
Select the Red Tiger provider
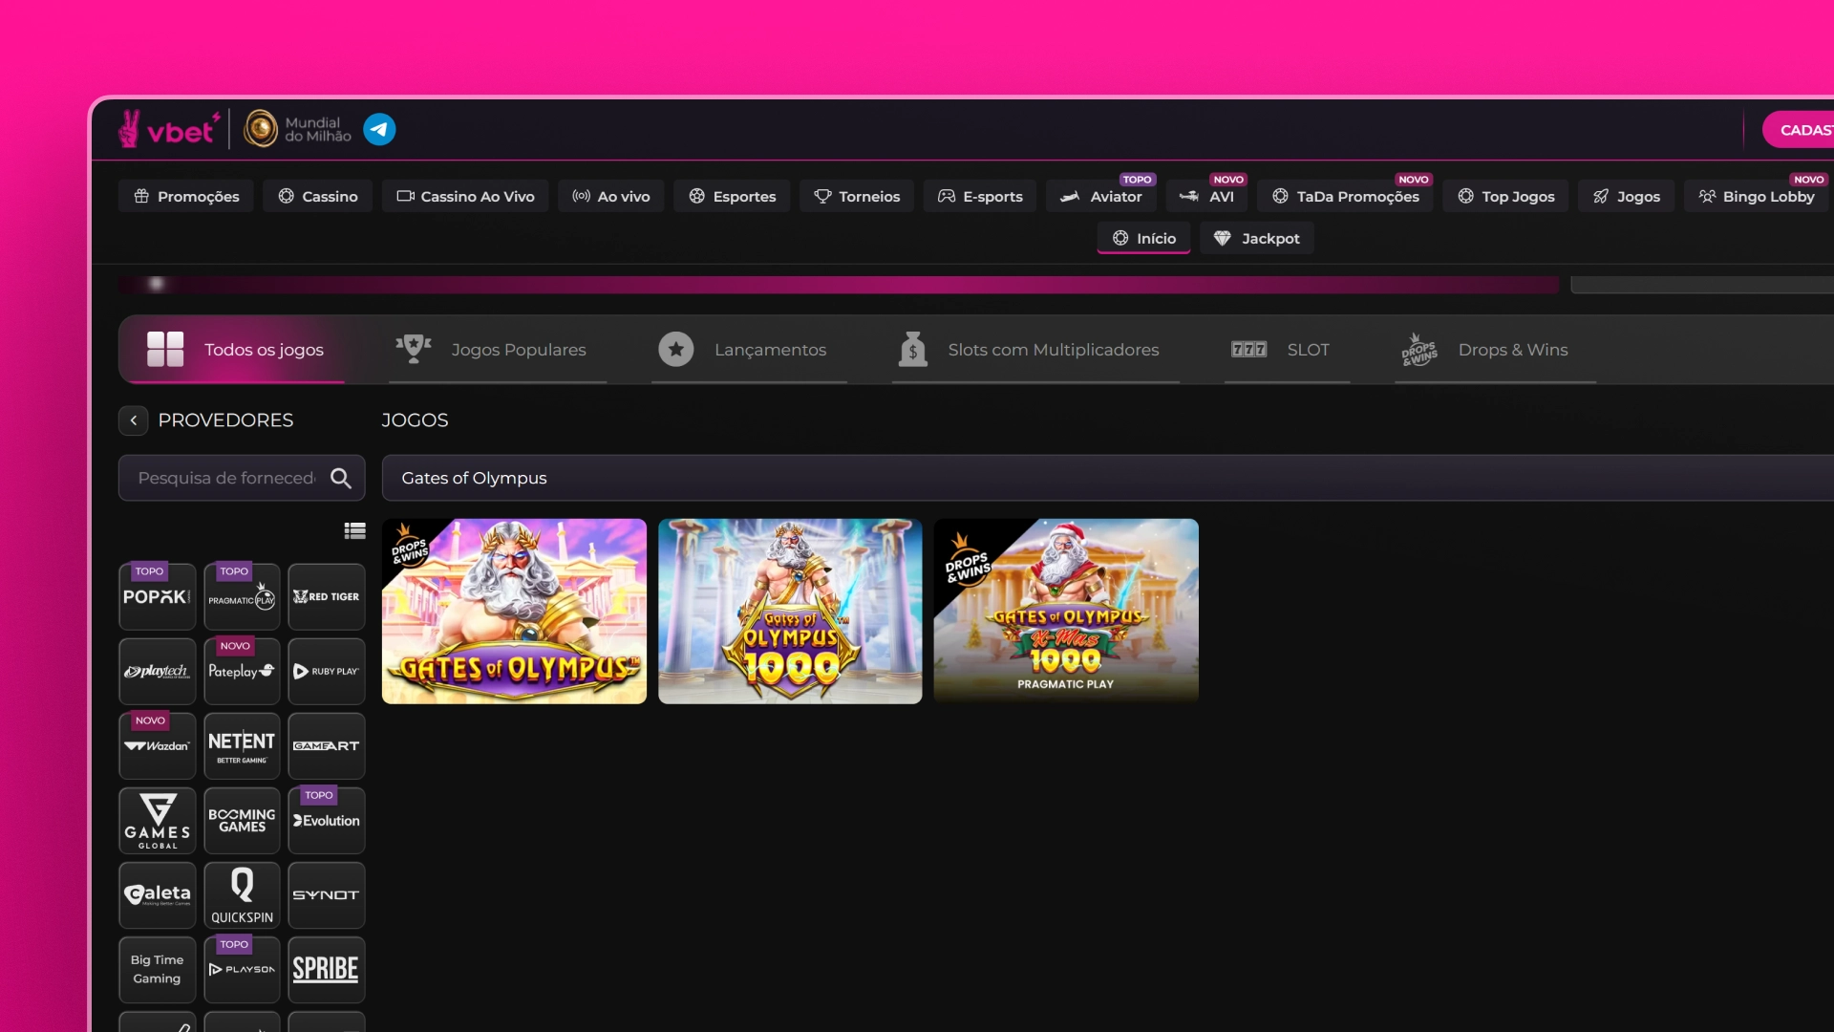pyautogui.click(x=327, y=597)
